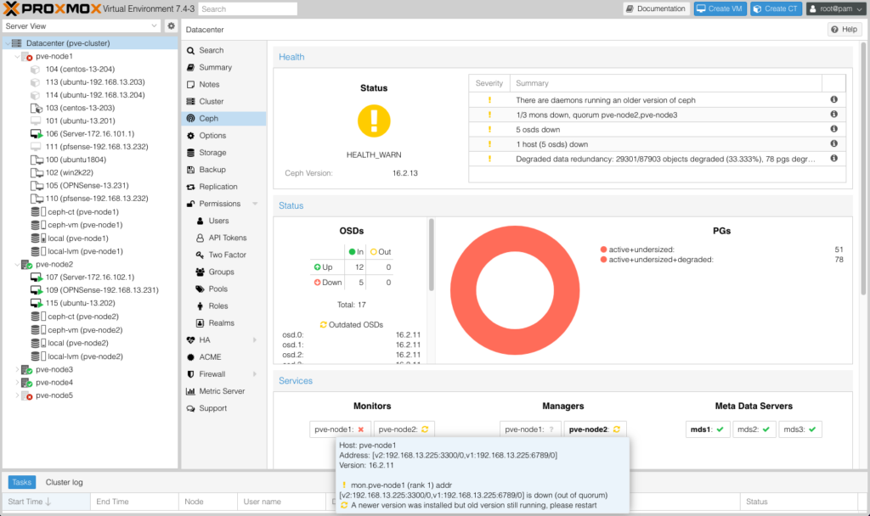Click the Create CT button
The height and width of the screenshot is (516, 870).
click(777, 8)
